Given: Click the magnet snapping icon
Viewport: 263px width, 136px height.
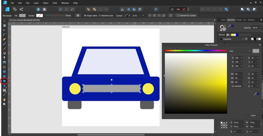Looking at the screenshot, I should coord(184,9).
